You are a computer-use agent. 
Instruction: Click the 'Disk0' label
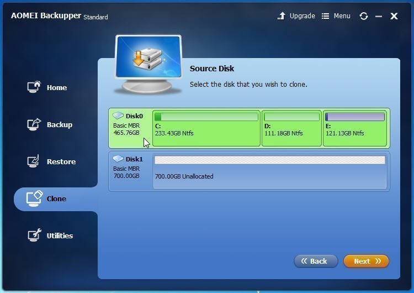[x=134, y=116]
